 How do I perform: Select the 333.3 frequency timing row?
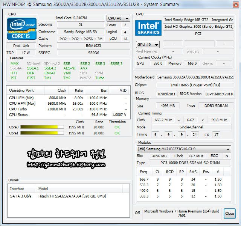pos(184,196)
